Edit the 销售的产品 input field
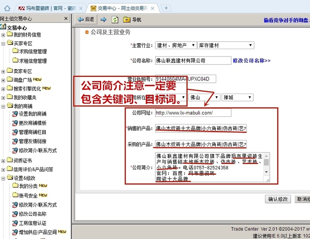The image size is (310, 239). point(201,128)
